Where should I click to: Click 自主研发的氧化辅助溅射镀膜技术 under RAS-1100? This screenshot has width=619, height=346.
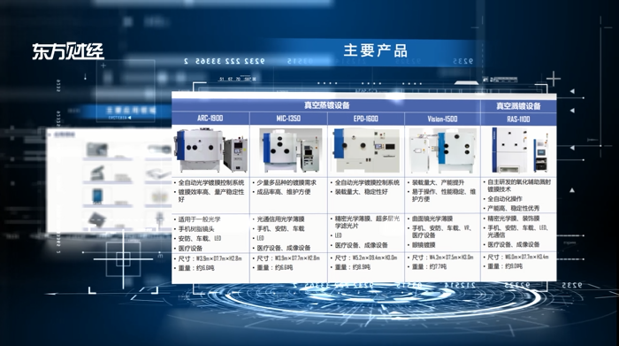519,186
